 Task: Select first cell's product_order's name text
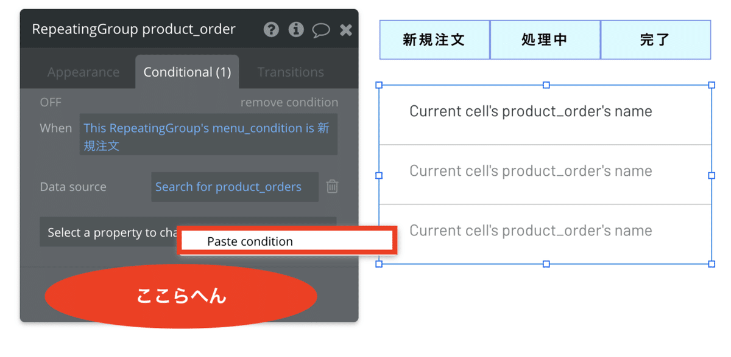[531, 111]
